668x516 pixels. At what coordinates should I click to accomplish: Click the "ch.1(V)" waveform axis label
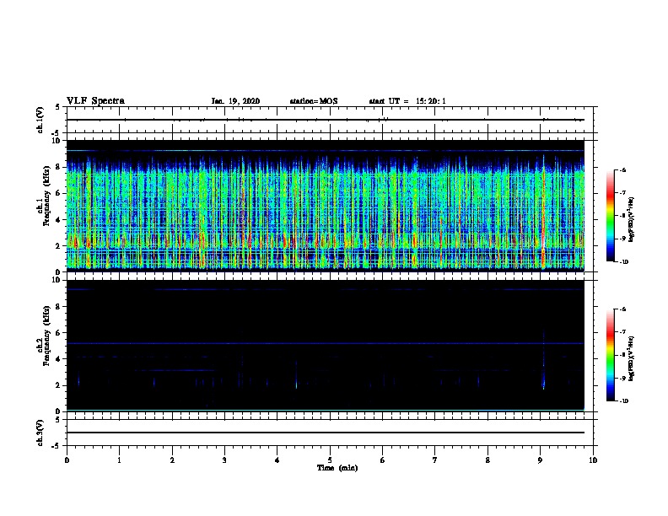click(x=40, y=120)
